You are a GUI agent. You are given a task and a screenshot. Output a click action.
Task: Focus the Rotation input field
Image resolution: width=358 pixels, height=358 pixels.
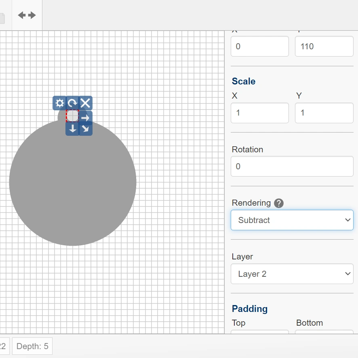click(292, 166)
